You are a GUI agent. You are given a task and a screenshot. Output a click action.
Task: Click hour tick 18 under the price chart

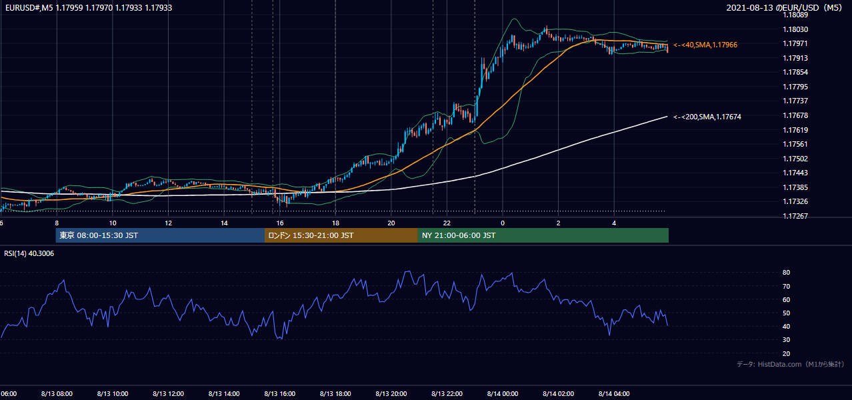tap(335, 223)
